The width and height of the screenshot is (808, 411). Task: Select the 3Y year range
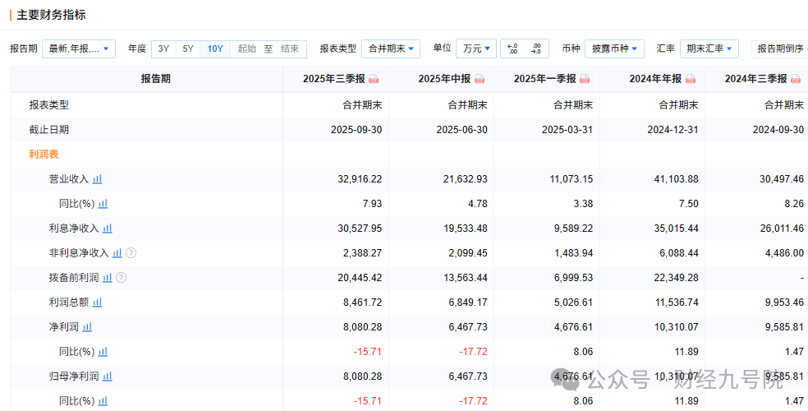coord(163,48)
